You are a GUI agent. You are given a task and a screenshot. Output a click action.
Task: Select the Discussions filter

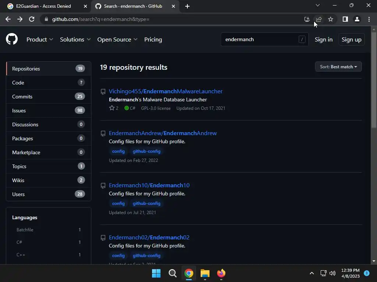tap(49, 124)
